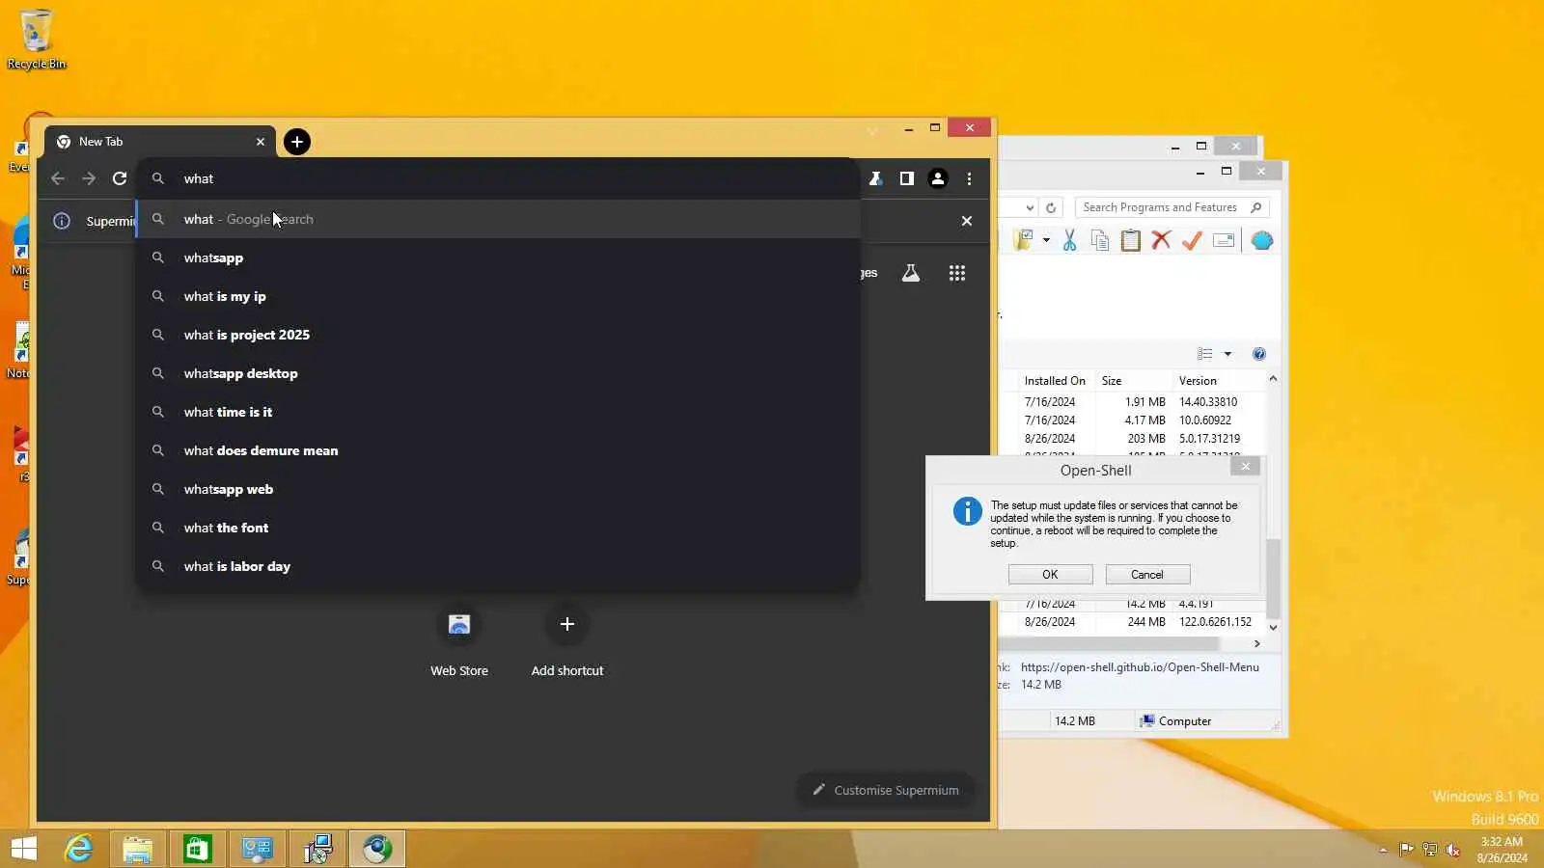
Task: Click Cancel in Open-Shell dialog
Action: click(1147, 574)
